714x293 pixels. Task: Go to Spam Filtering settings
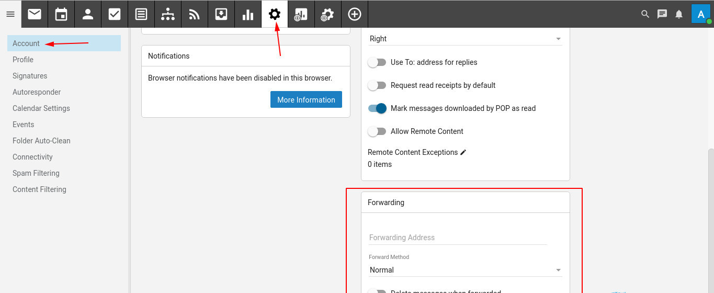(36, 173)
